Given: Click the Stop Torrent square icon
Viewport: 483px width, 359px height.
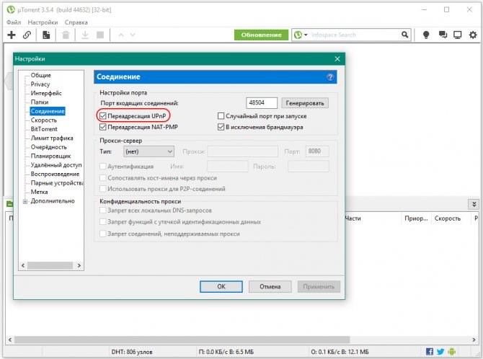Looking at the screenshot, I should pyautogui.click(x=100, y=35).
